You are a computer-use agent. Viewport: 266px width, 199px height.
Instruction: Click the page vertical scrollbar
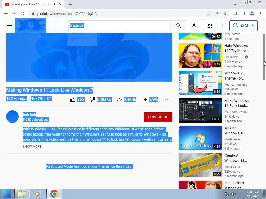[x=264, y=57]
